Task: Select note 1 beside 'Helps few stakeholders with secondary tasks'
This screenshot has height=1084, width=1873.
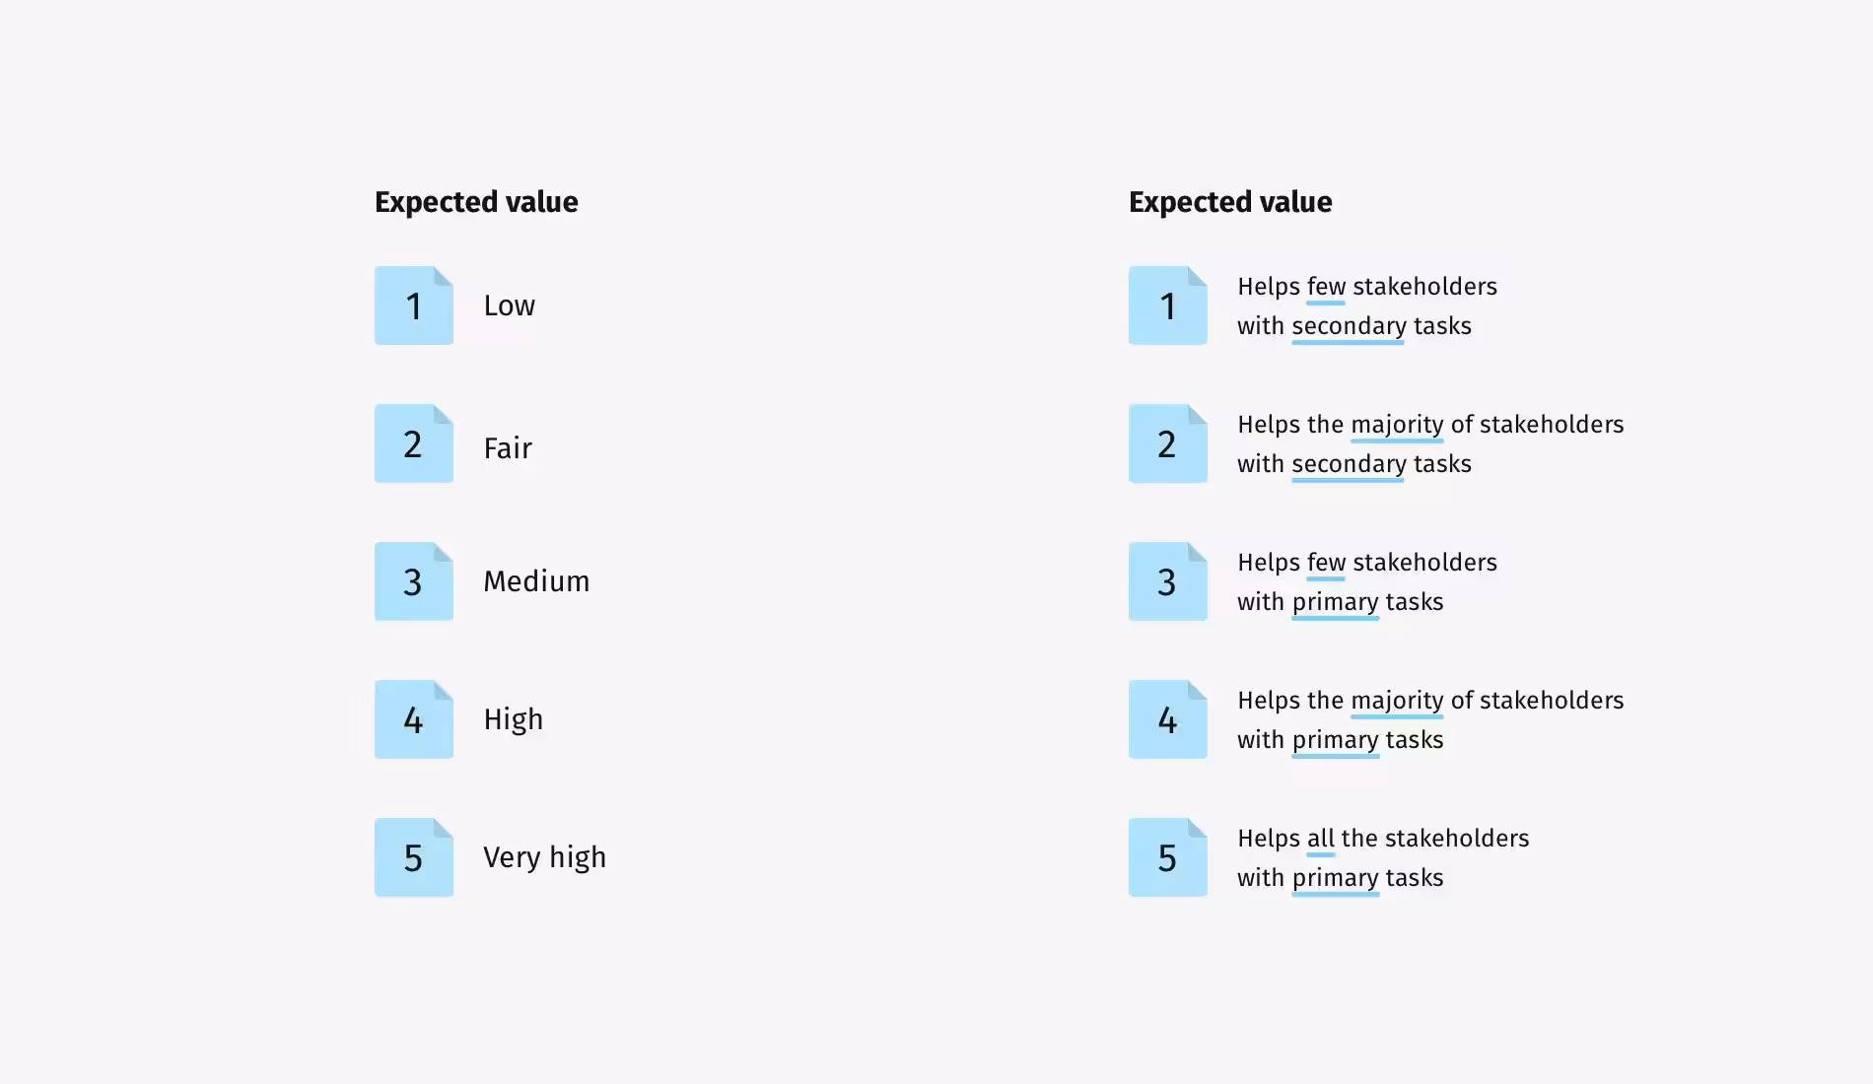Action: (1167, 305)
